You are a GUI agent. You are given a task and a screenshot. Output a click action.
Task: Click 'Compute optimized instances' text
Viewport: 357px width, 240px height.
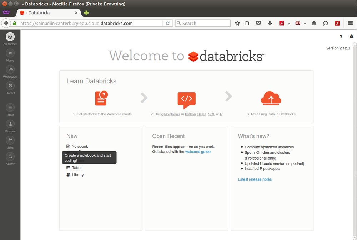pos(269,147)
